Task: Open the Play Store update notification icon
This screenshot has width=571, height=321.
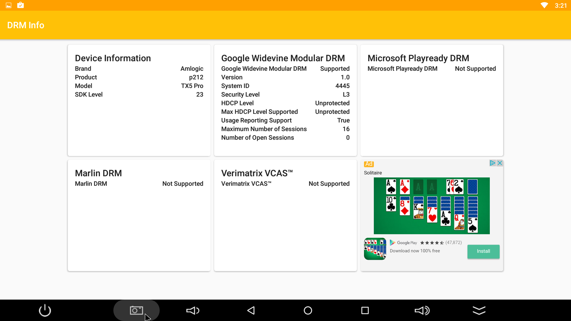Action: point(21,5)
